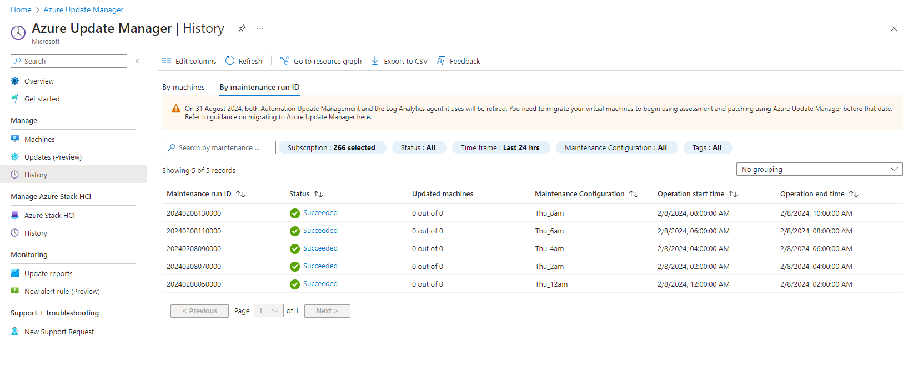Viewport: 913px width, 372px height.
Task: Click Azure Update Manager breadcrumb link
Action: coord(83,9)
